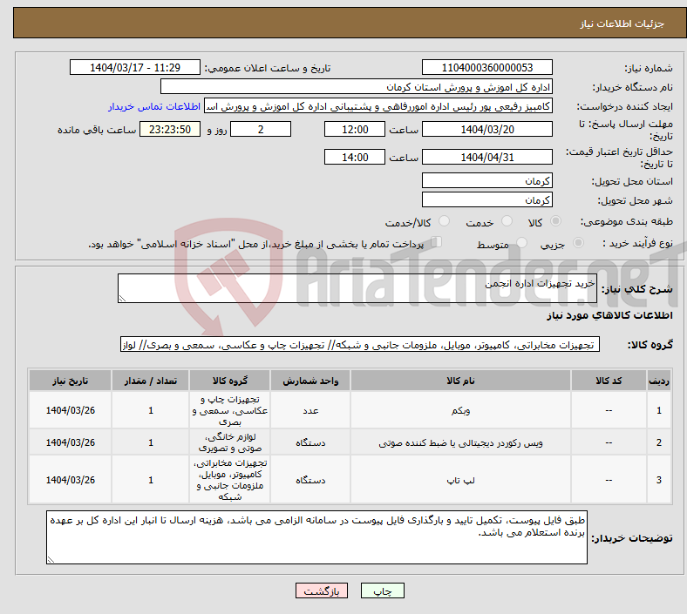Click the دستگاه unit cell in ویس رکوردر row

310,442
